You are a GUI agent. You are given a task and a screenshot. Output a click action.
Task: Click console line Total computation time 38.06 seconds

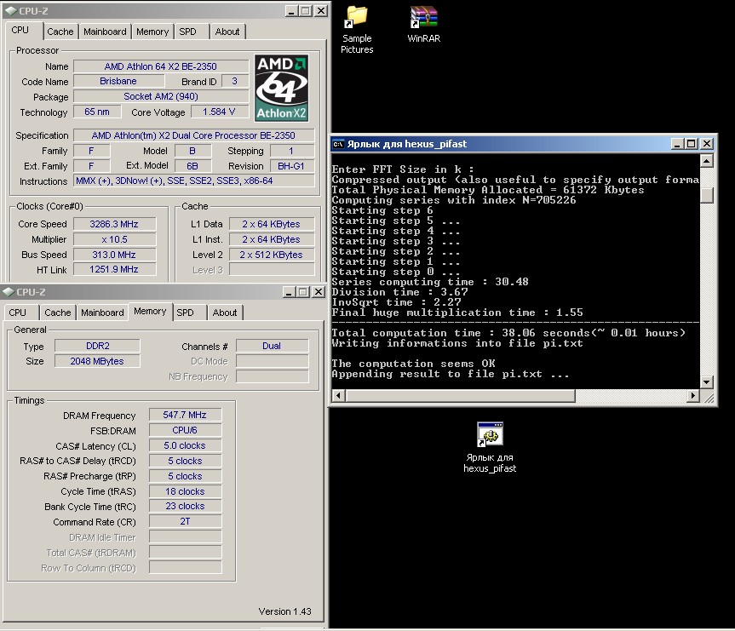508,333
